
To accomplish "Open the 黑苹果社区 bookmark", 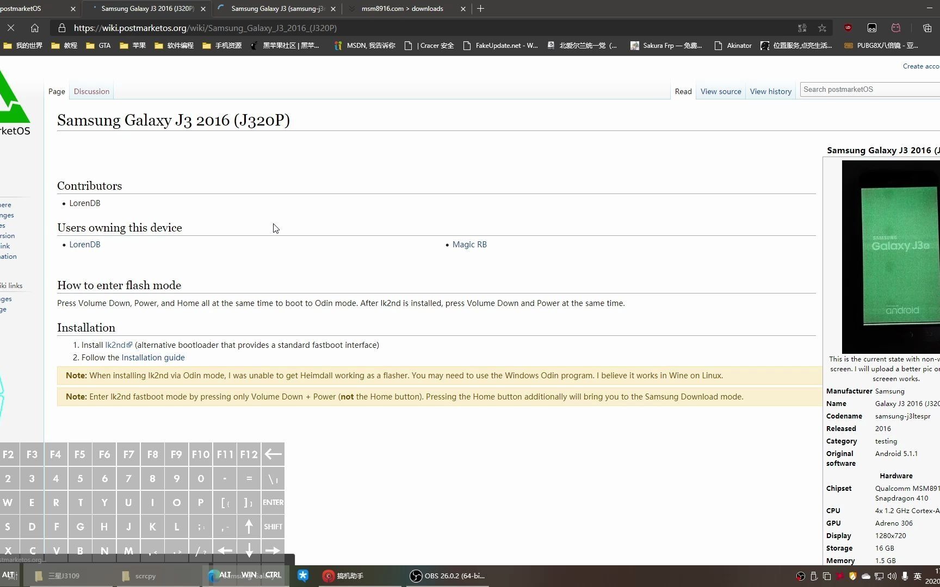I will tap(285, 46).
